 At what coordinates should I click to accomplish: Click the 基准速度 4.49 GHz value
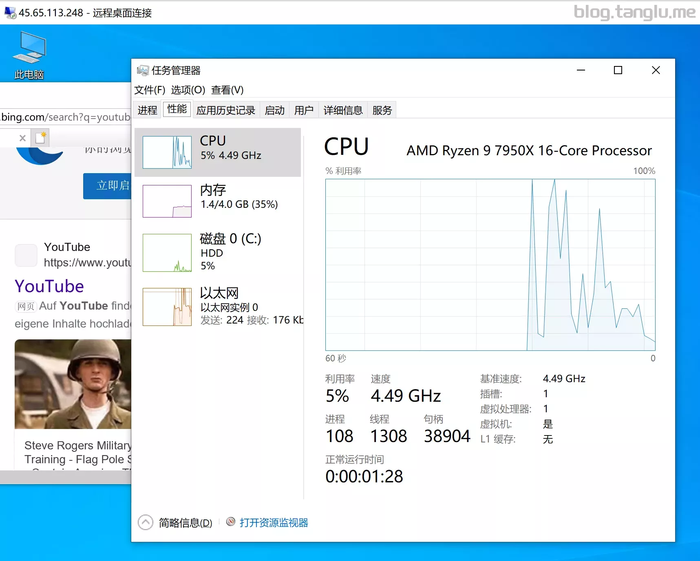(x=564, y=379)
